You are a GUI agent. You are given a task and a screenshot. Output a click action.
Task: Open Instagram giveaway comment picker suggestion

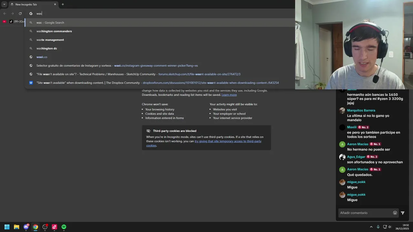(x=160, y=65)
